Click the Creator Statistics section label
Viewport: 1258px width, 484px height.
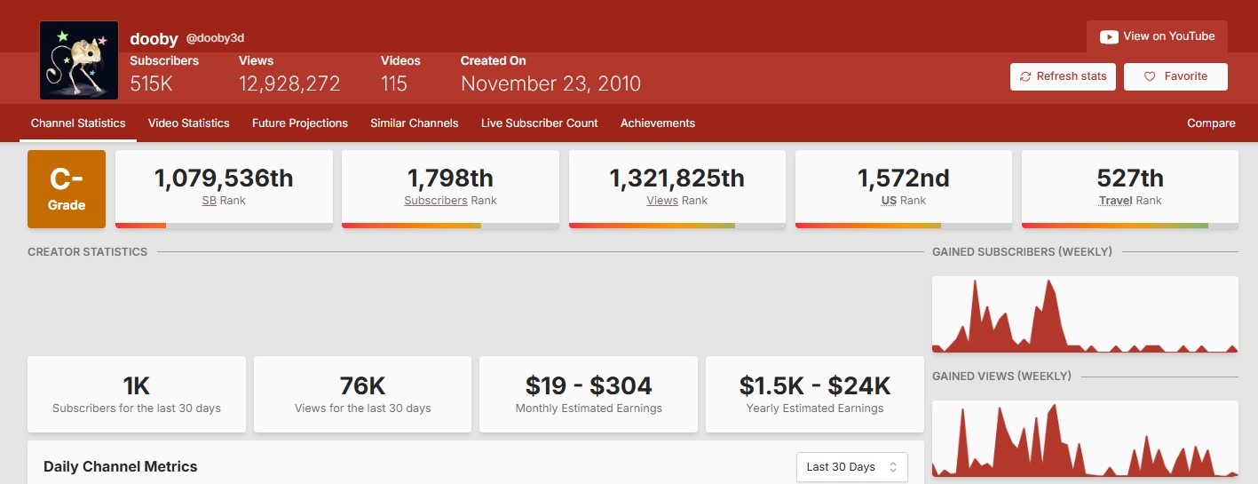(88, 252)
